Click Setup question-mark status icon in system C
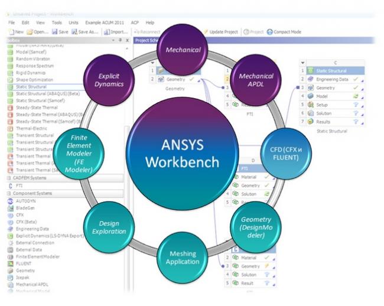 pyautogui.click(x=356, y=105)
